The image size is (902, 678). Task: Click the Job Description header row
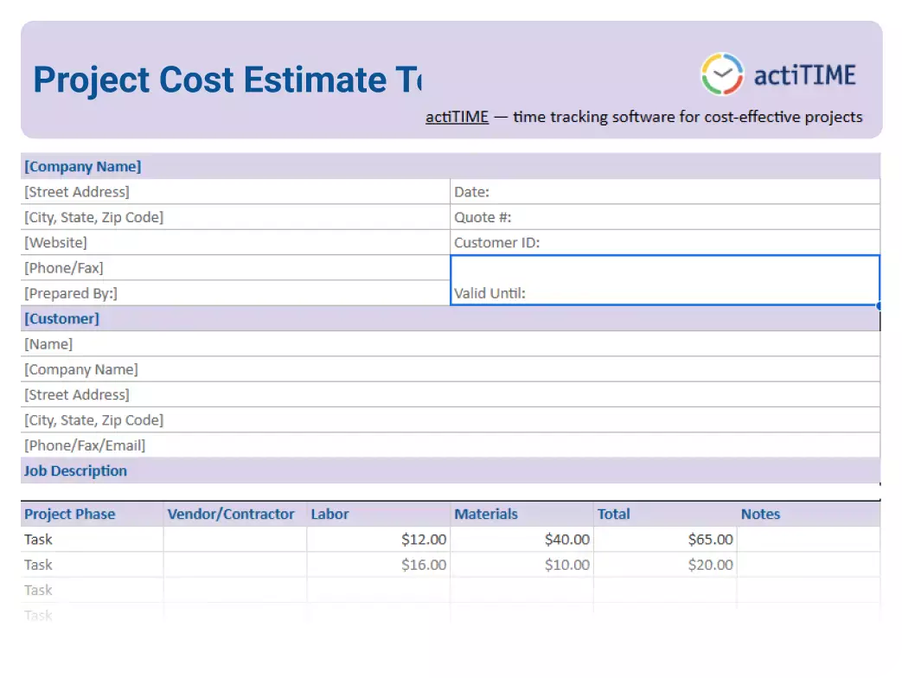(75, 470)
